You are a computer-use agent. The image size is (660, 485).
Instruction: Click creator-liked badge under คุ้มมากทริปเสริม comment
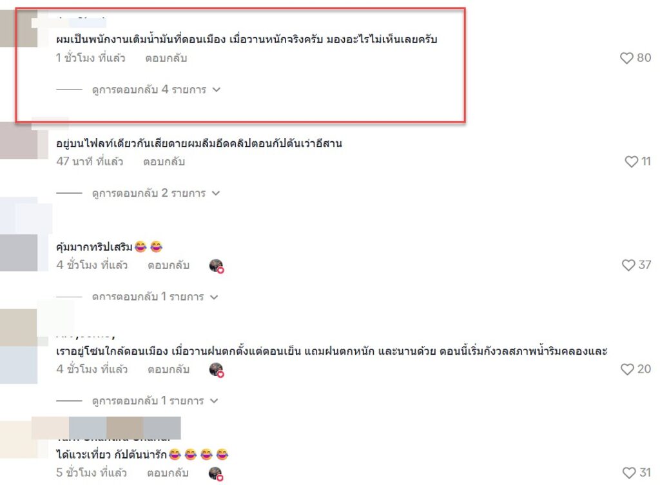point(217,266)
